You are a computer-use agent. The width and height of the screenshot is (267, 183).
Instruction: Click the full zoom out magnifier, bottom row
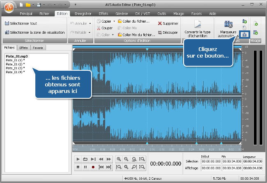click(x=126, y=167)
